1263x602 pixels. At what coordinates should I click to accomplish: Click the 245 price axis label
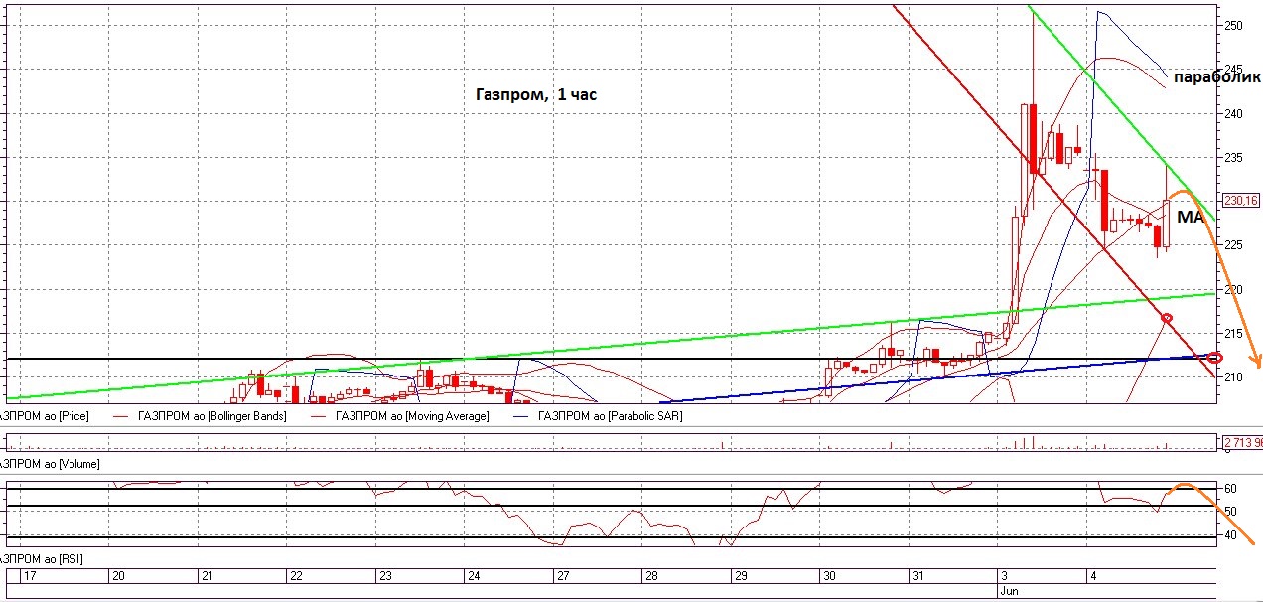point(1233,70)
